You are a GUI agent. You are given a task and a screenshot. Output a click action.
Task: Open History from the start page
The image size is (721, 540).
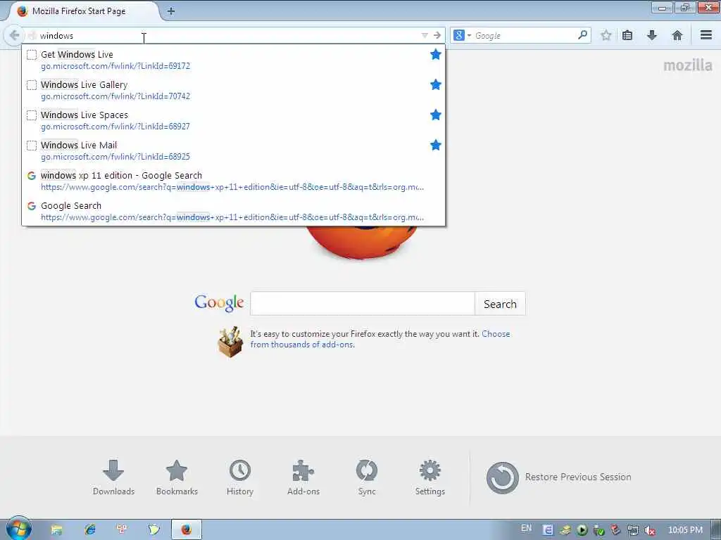click(239, 477)
